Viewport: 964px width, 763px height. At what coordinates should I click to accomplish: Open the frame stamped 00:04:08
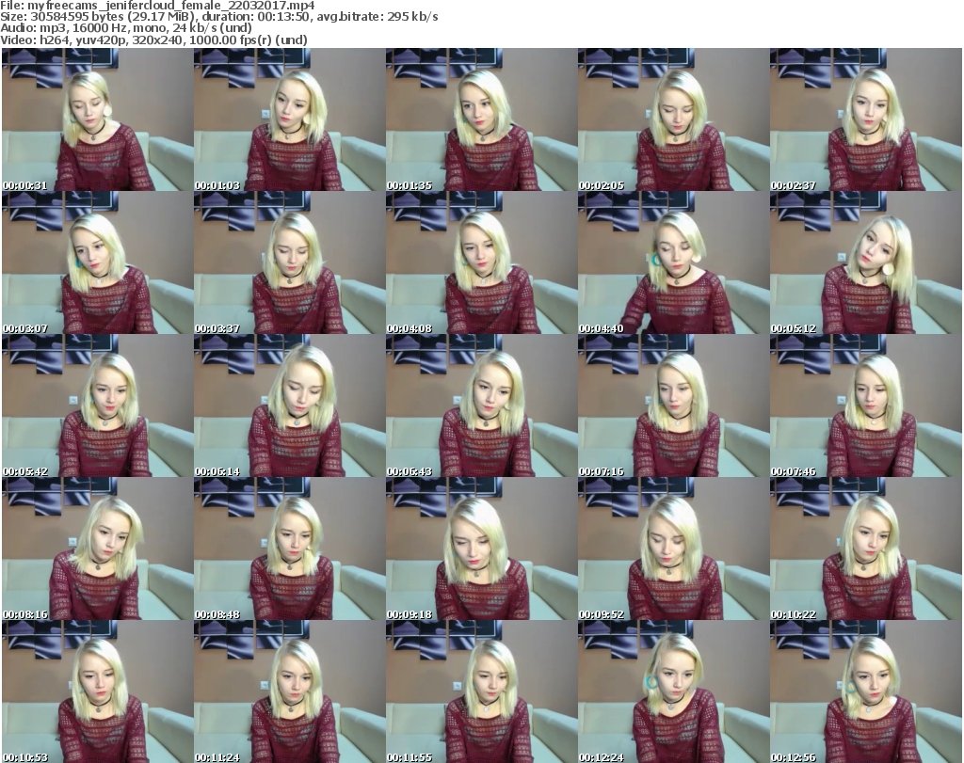click(x=481, y=262)
